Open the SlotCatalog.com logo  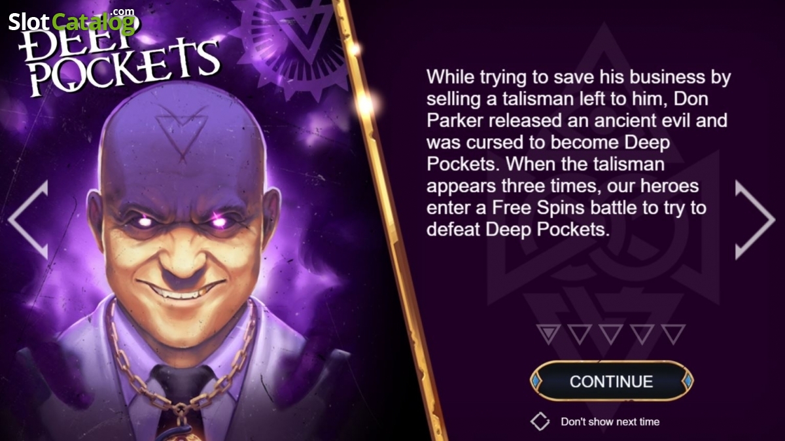coord(72,21)
